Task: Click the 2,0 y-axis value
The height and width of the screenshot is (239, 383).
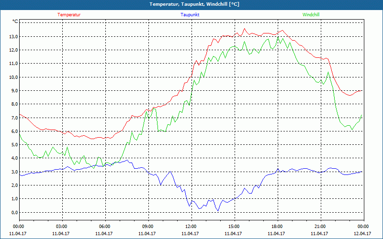Action: pyautogui.click(x=15, y=185)
